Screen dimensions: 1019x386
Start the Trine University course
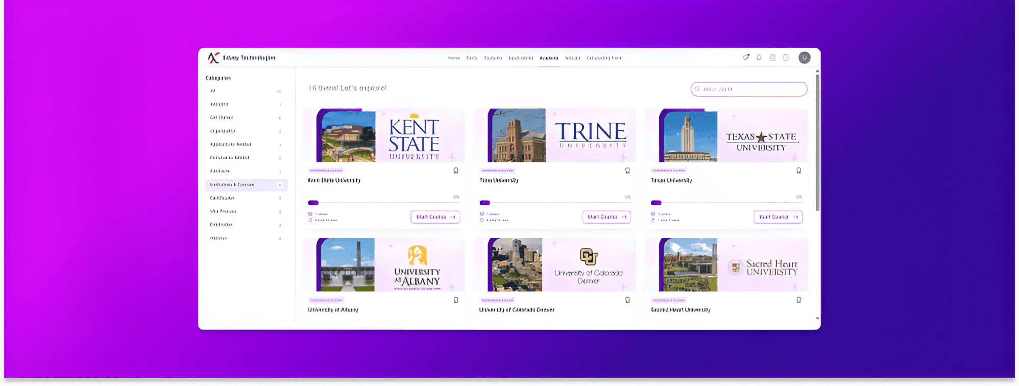coord(606,217)
